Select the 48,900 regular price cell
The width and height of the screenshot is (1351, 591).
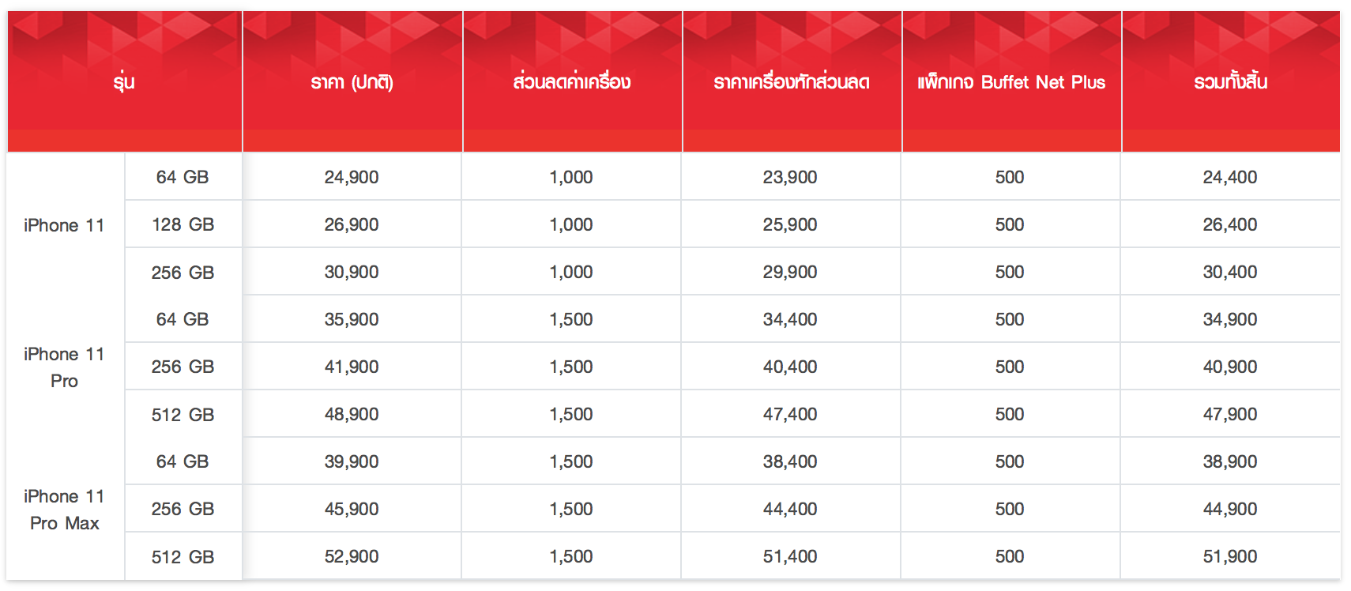pyautogui.click(x=352, y=414)
